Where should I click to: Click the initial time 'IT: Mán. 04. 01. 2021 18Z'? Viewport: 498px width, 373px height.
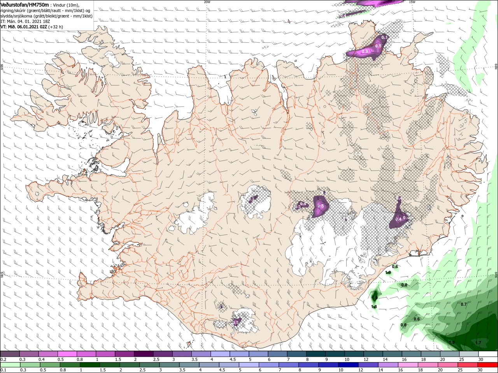click(x=25, y=21)
